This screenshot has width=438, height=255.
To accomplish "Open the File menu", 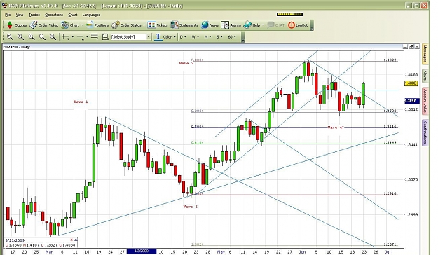I will pos(8,15).
